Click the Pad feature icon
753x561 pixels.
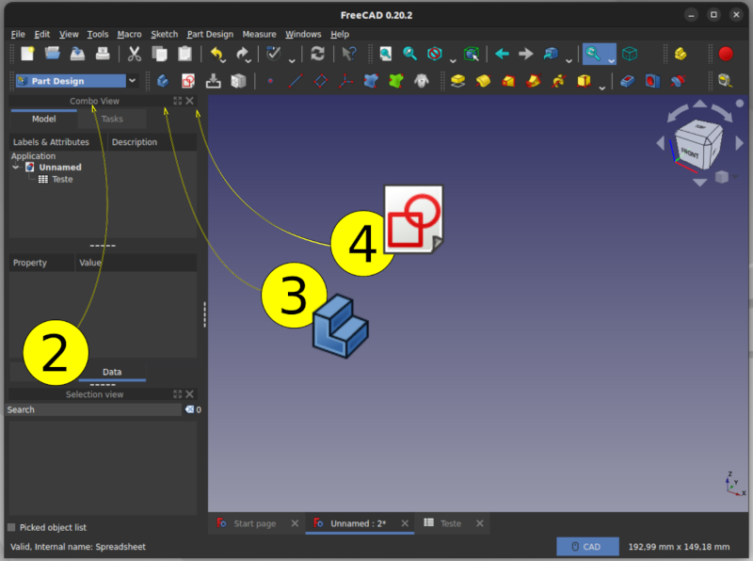[458, 81]
